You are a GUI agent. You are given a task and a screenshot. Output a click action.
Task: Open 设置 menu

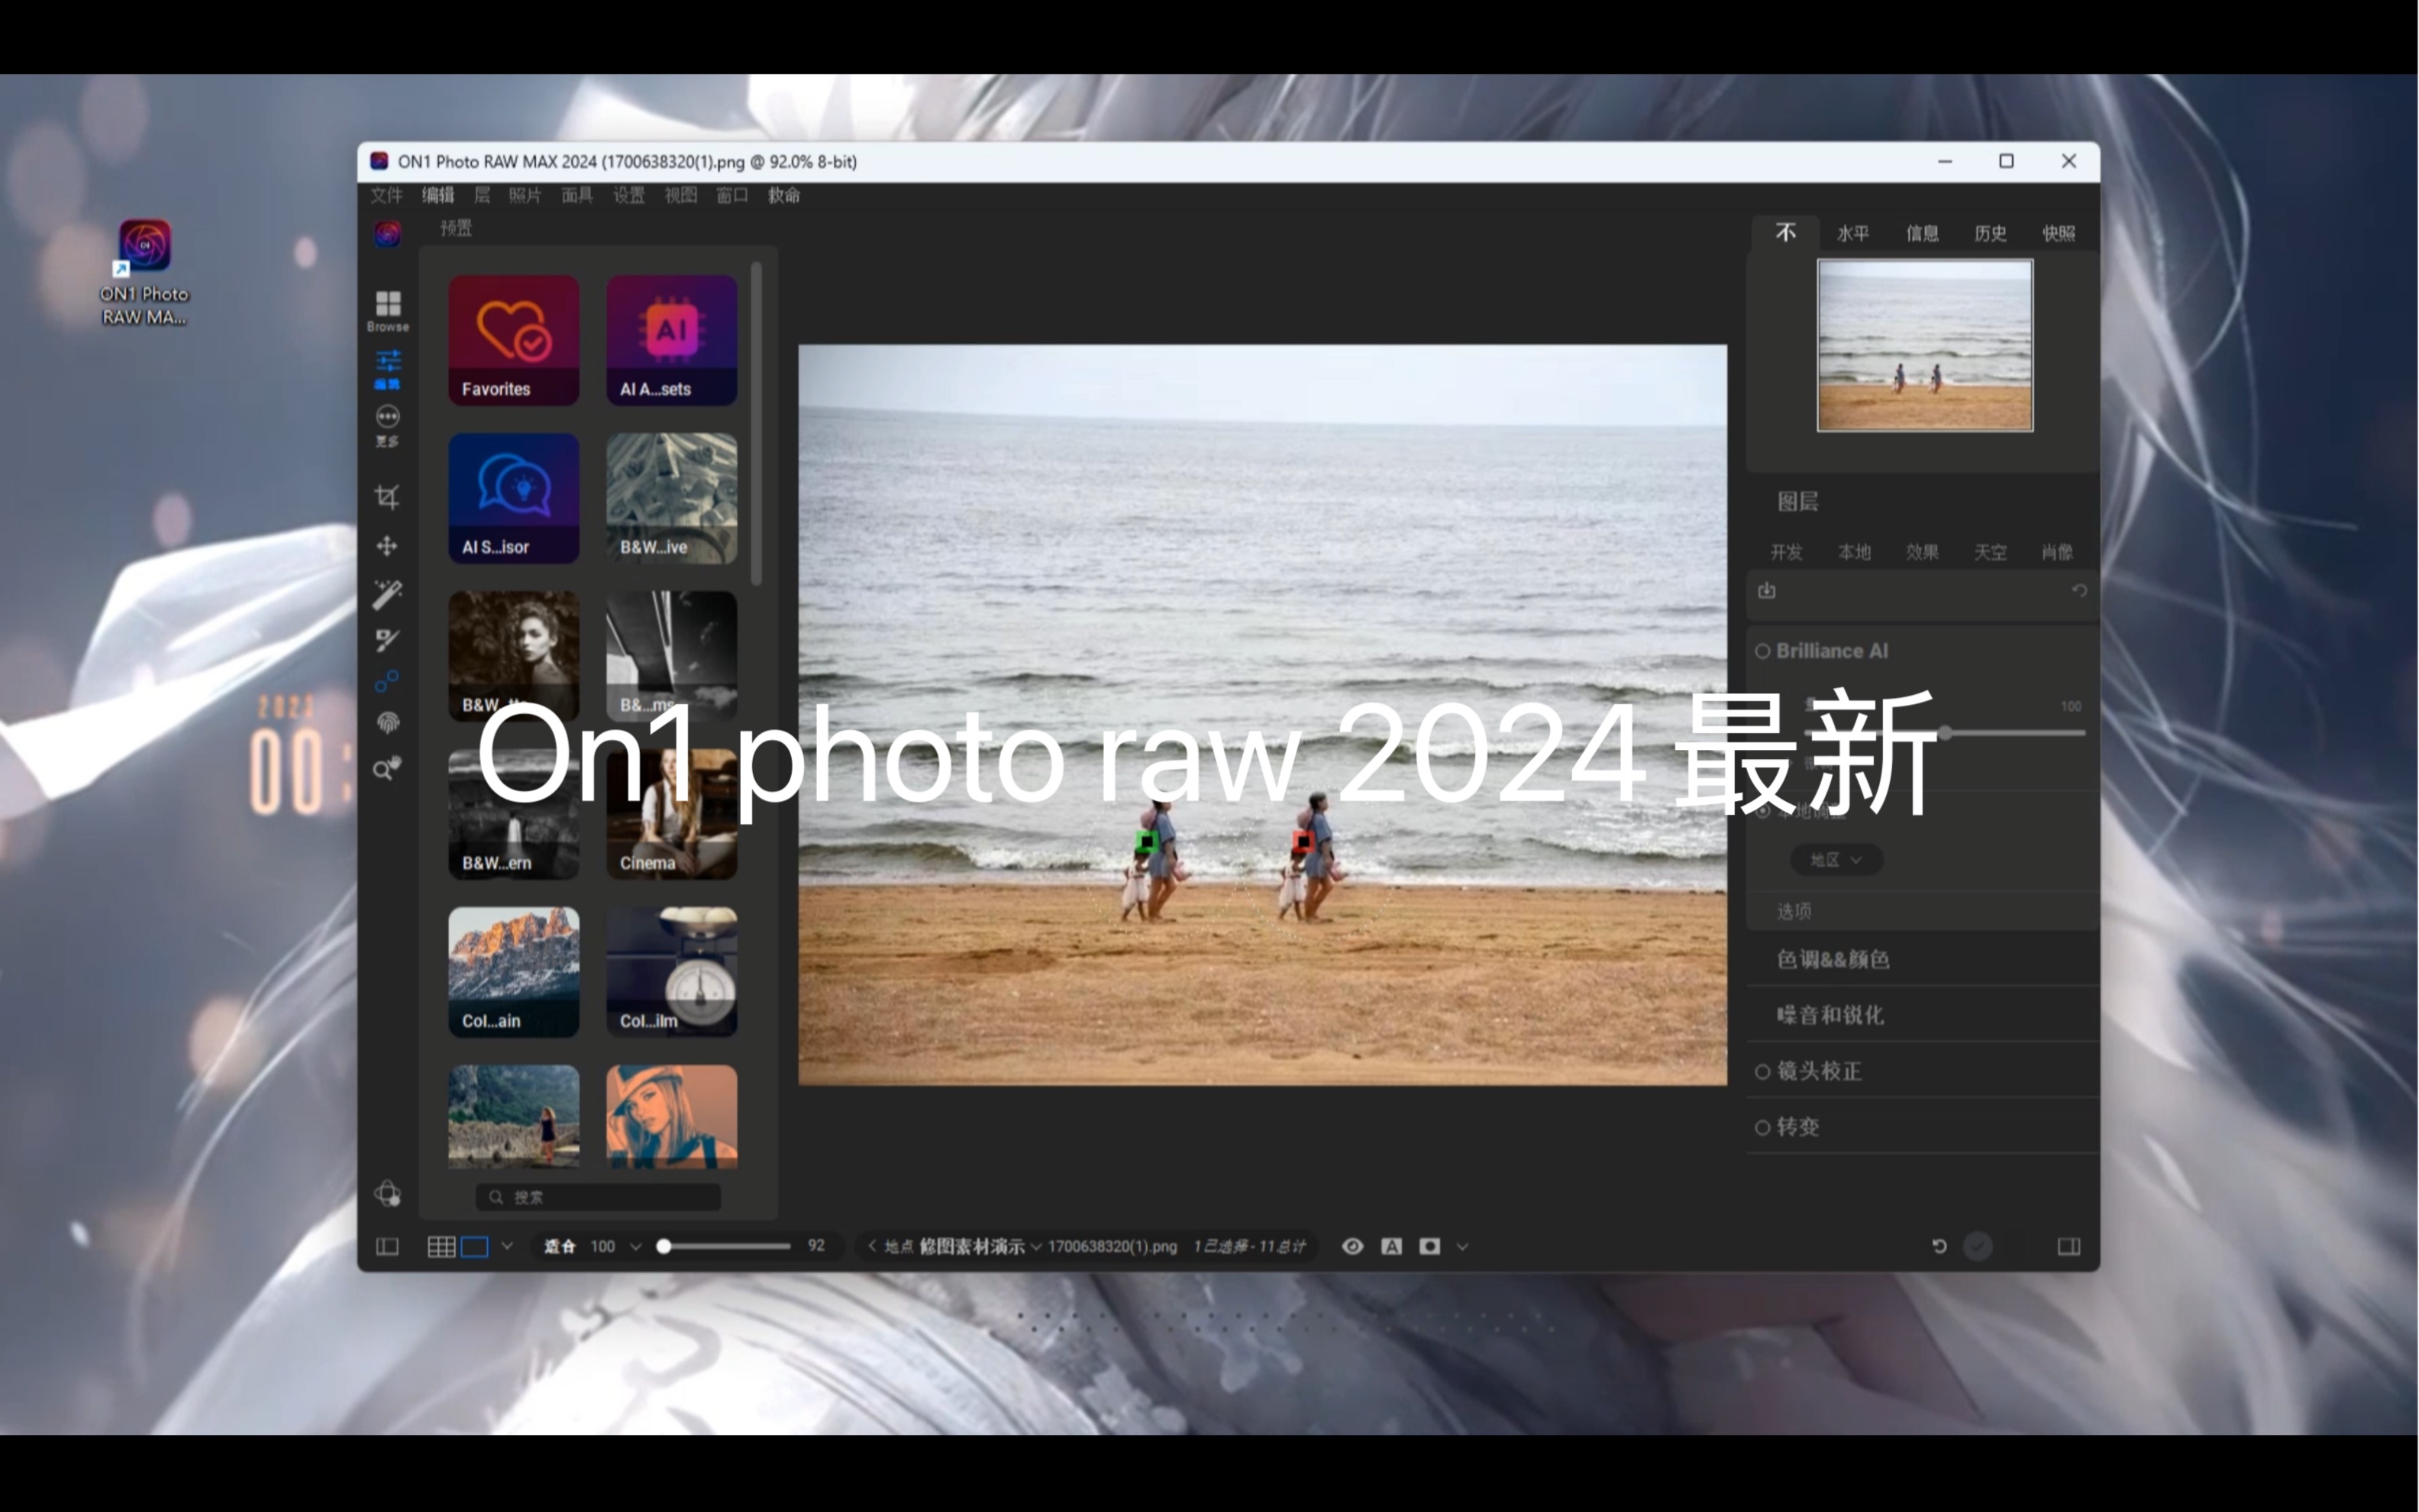click(x=628, y=195)
